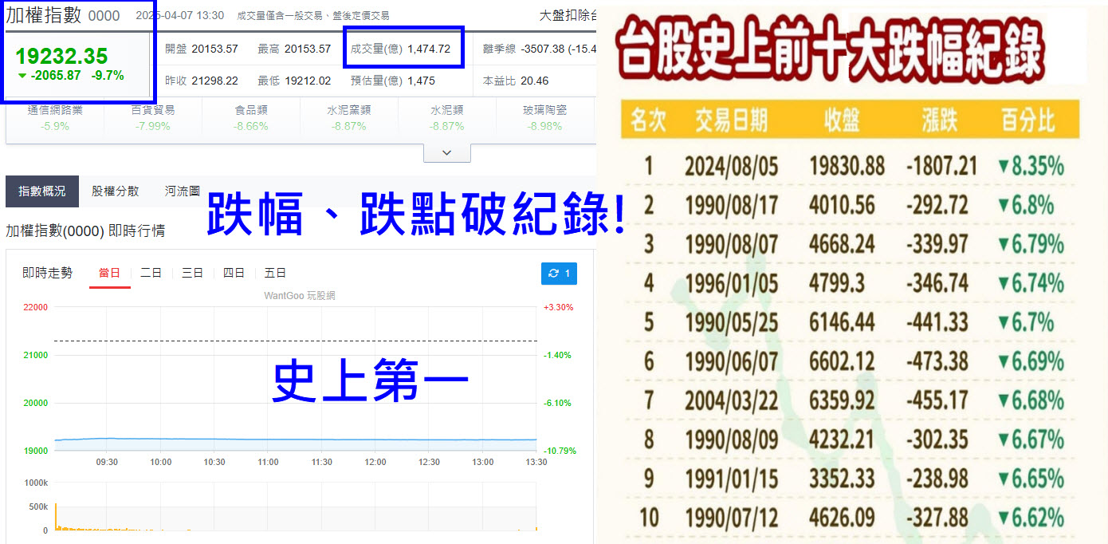This screenshot has width=1108, height=544.
Task: Select the 三日 timeframe
Action: click(192, 272)
